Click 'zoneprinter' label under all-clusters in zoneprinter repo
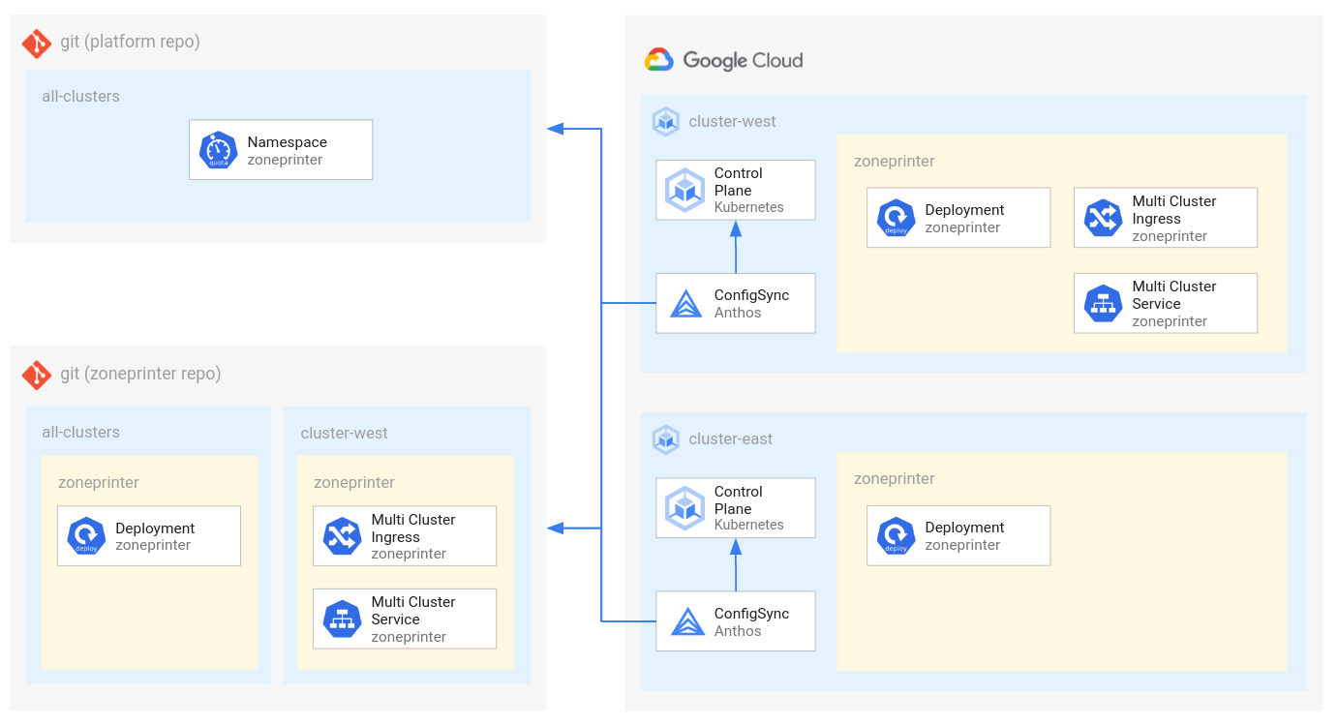Image resolution: width=1338 pixels, height=725 pixels. (99, 483)
